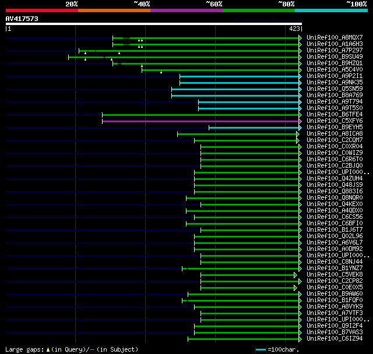Select UniRef100_C0WIZ9 entry

pyautogui.click(x=335, y=153)
